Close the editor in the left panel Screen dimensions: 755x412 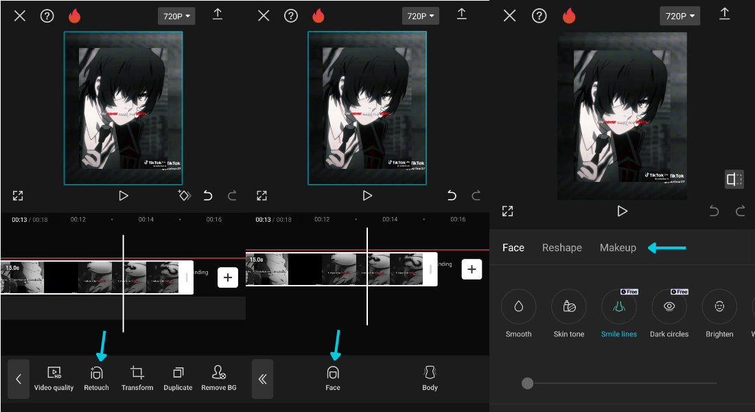click(x=20, y=16)
